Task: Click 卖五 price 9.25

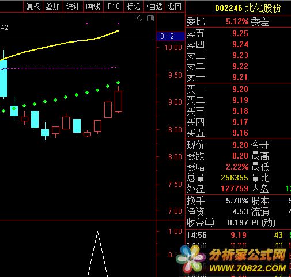Action: point(240,33)
